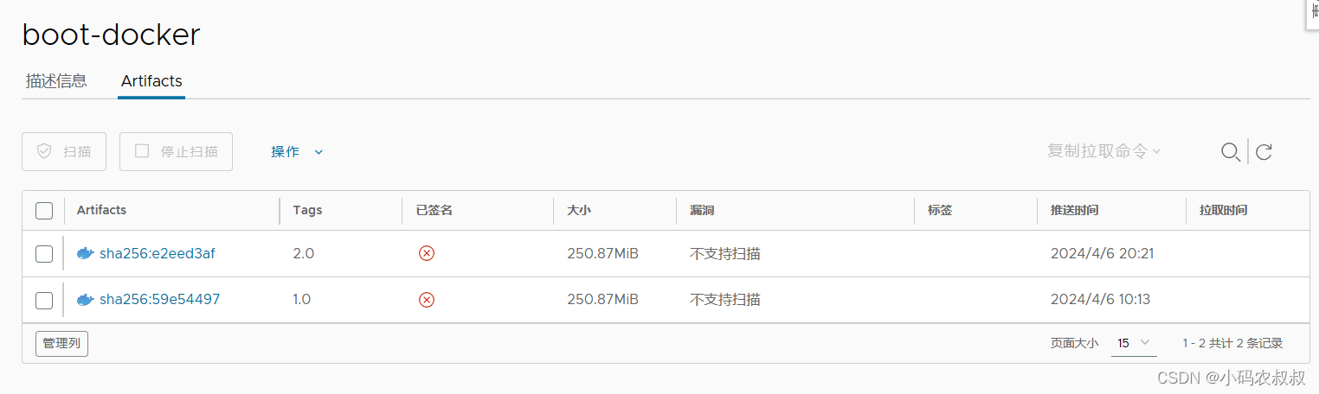Click unsigned red X for tag 2.0
Screen dimensions: 1319x394
426,254
